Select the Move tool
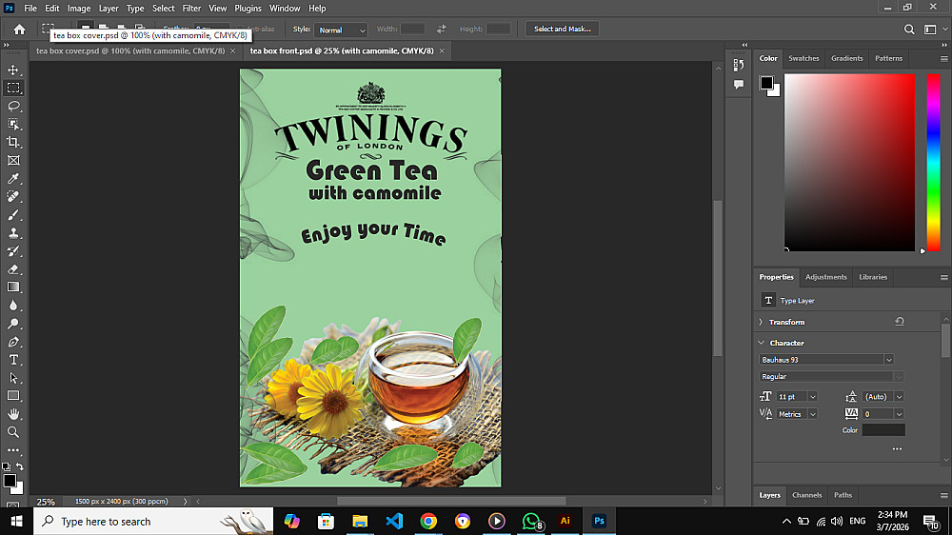Image resolution: width=952 pixels, height=535 pixels. coord(13,70)
